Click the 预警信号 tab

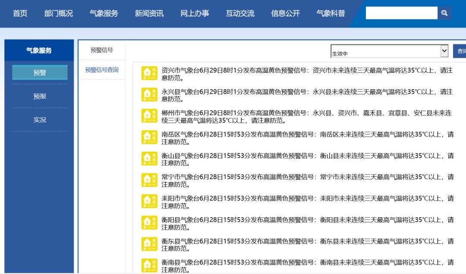102,50
